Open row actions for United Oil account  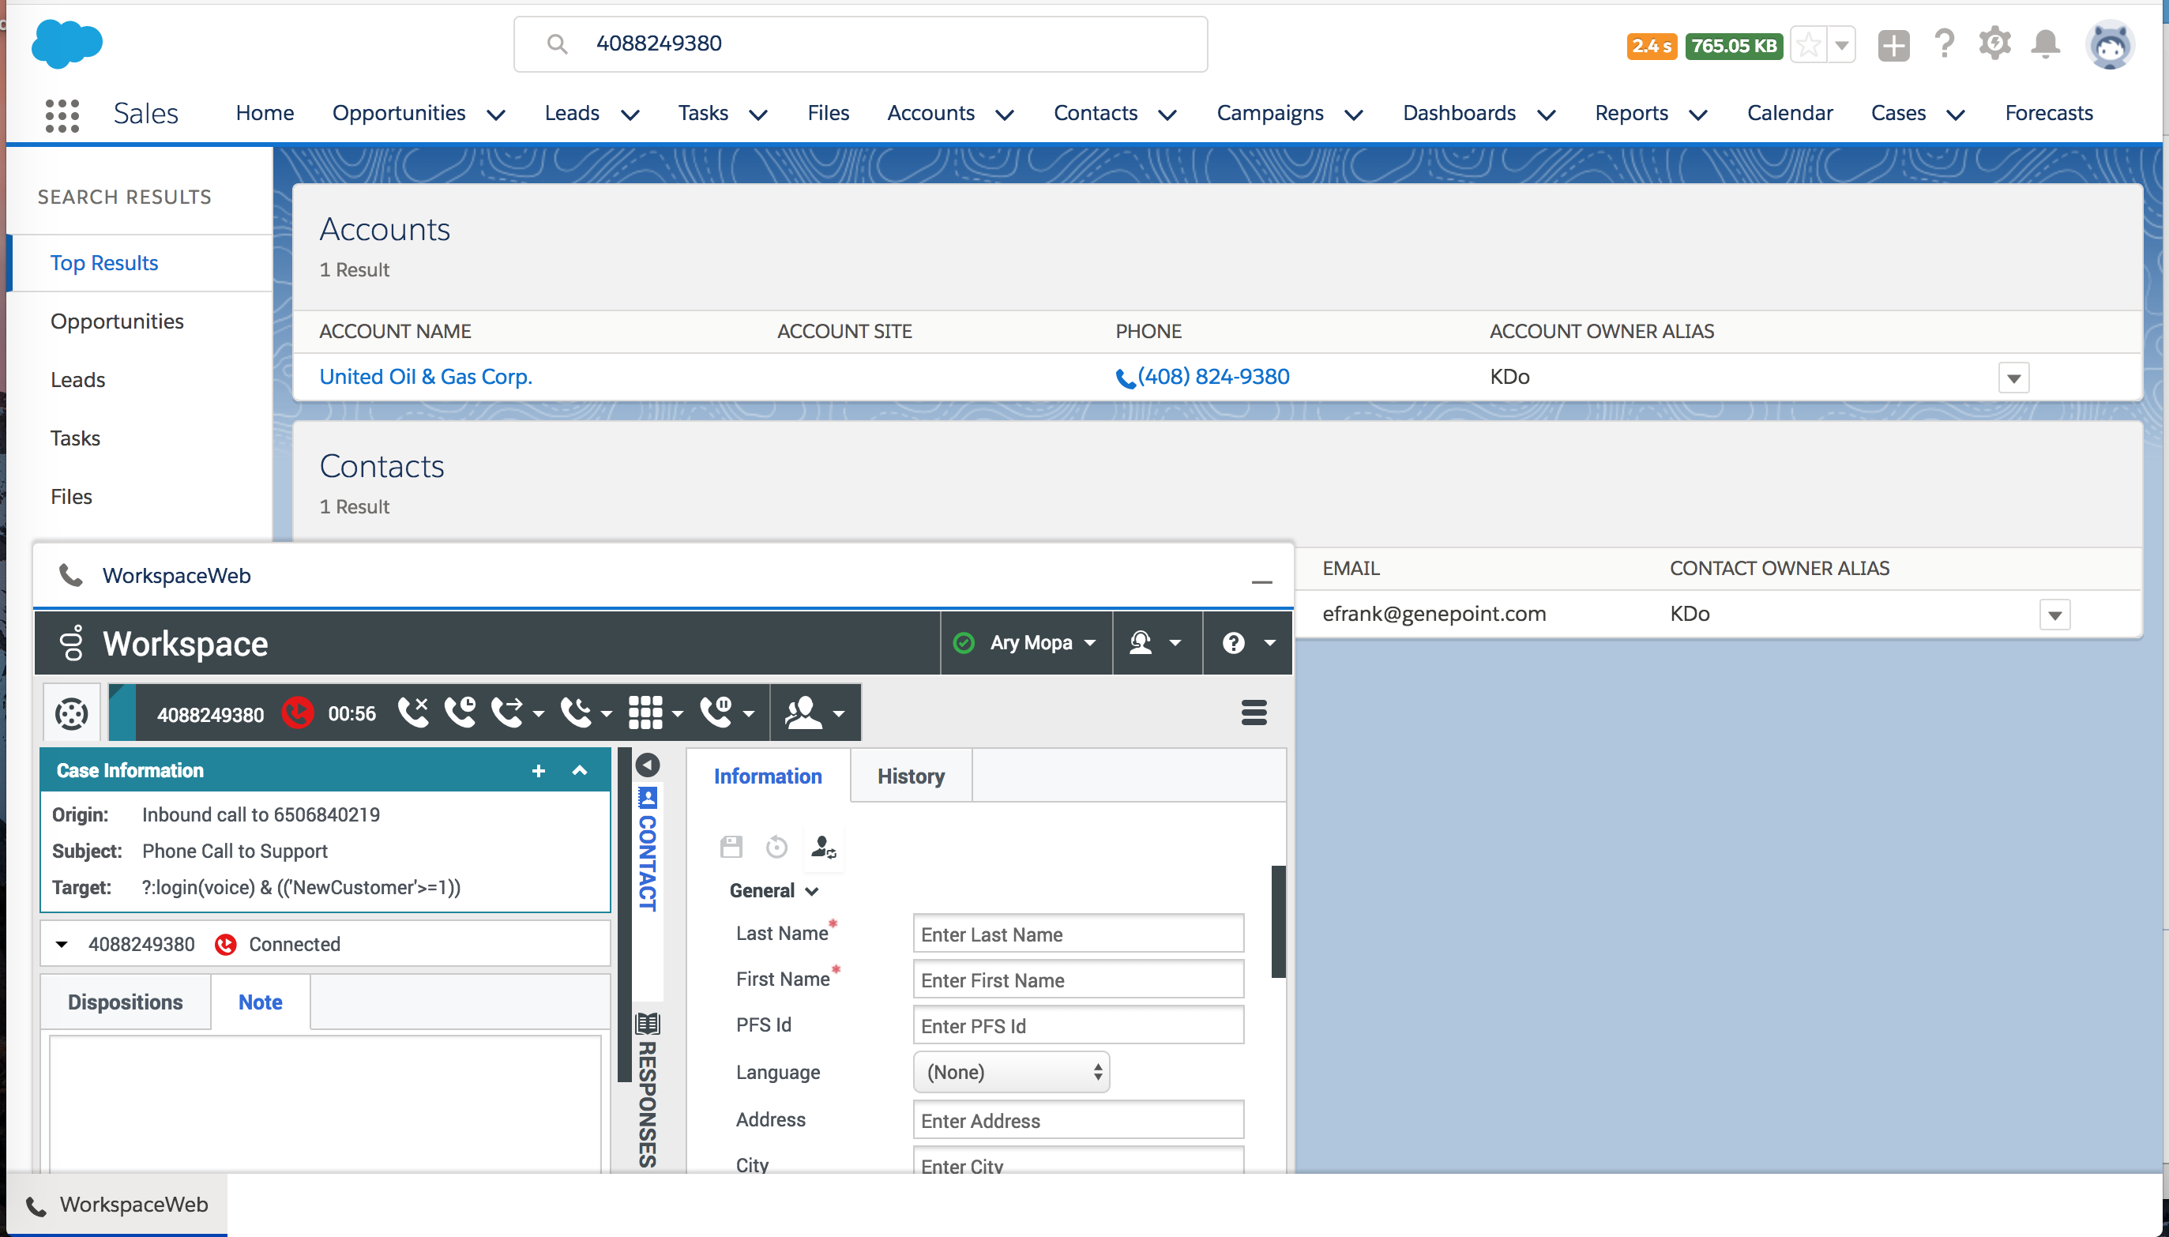tap(2013, 378)
